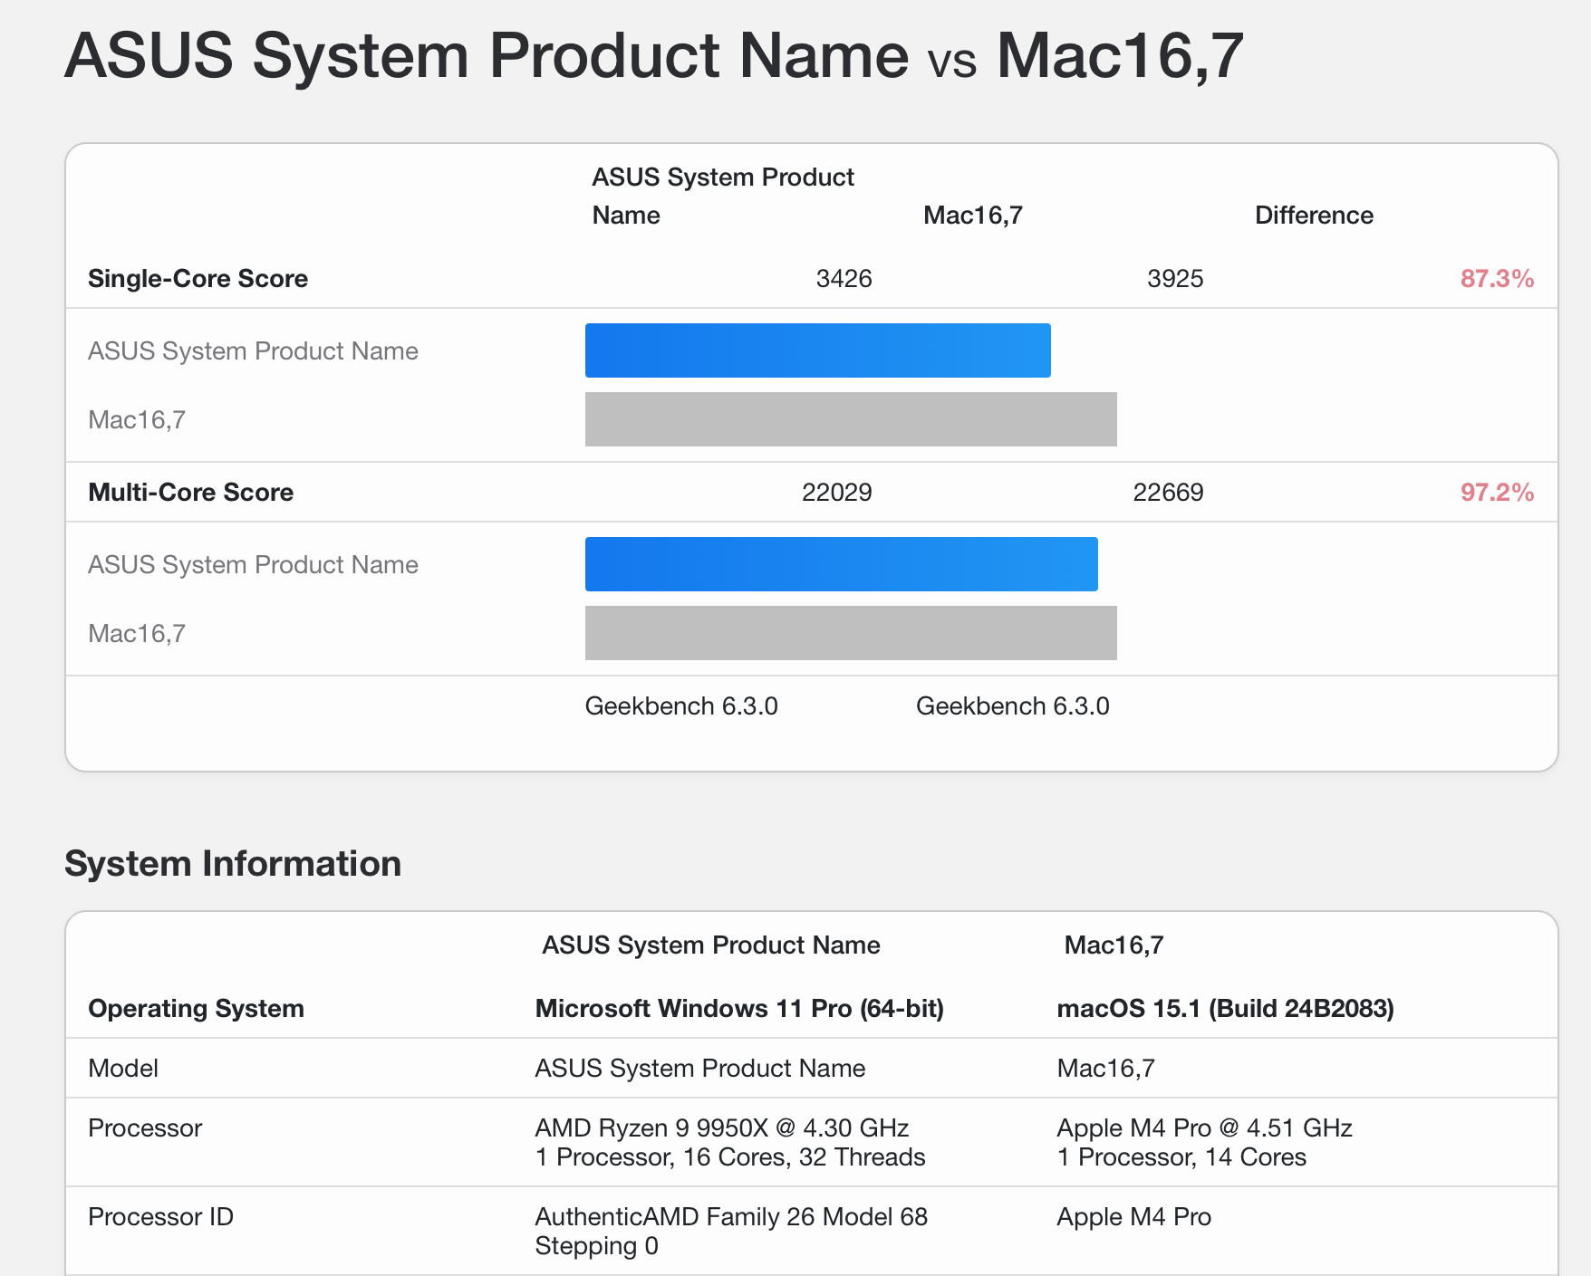Click the blue single-core bar for ASUS

click(x=818, y=350)
